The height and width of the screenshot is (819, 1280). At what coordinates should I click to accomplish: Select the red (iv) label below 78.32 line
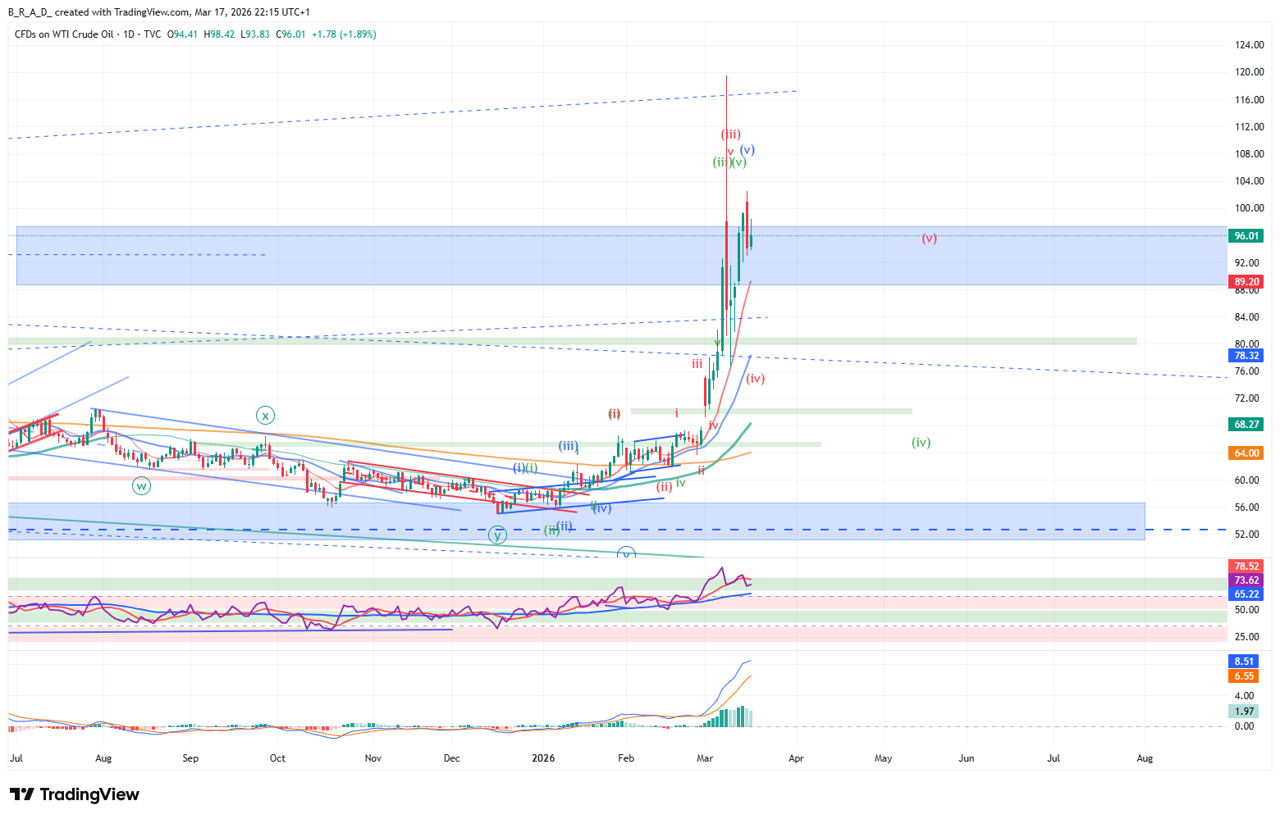(x=755, y=379)
